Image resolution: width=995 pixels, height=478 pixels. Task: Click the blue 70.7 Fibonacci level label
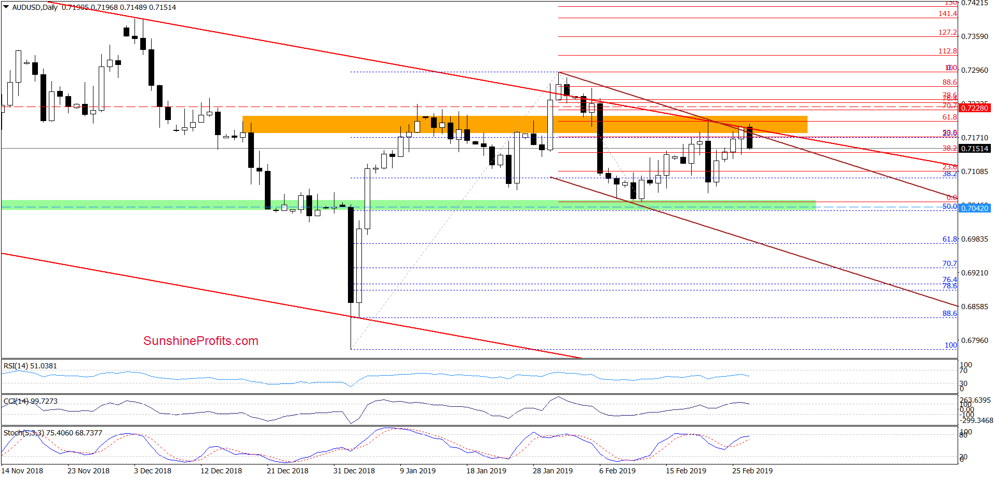click(x=950, y=263)
